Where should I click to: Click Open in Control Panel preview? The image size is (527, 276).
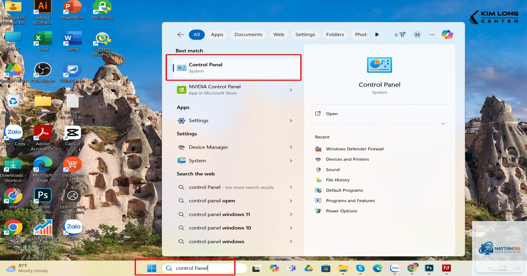[x=379, y=114]
